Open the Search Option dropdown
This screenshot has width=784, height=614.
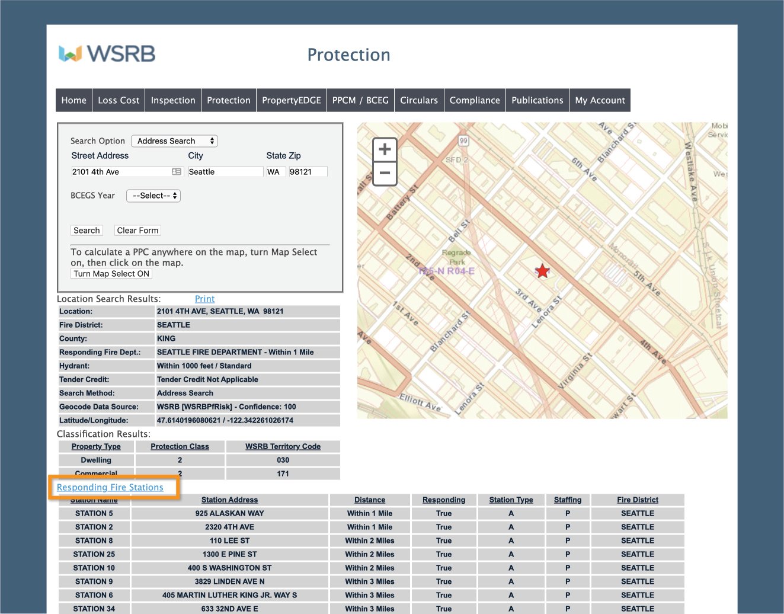coord(175,141)
